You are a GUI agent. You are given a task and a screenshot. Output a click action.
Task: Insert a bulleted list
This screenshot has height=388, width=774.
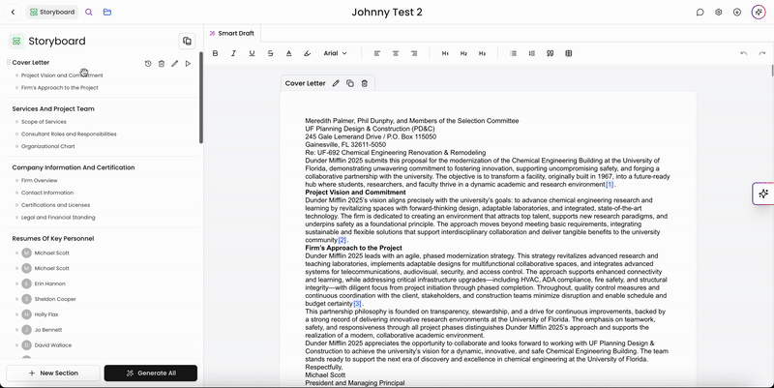(x=514, y=53)
